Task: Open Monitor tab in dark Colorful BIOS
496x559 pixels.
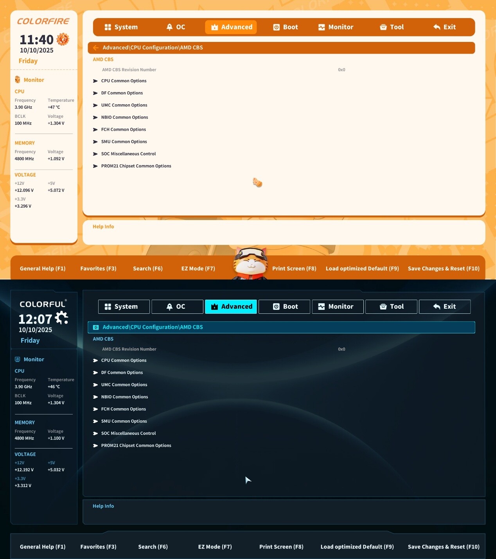Action: click(338, 307)
